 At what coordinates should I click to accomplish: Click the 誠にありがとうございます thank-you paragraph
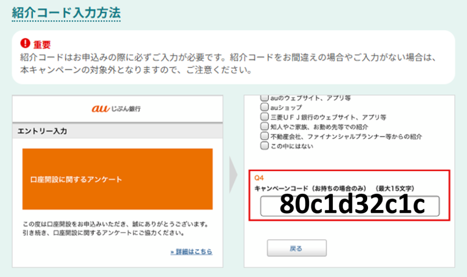coord(115,229)
